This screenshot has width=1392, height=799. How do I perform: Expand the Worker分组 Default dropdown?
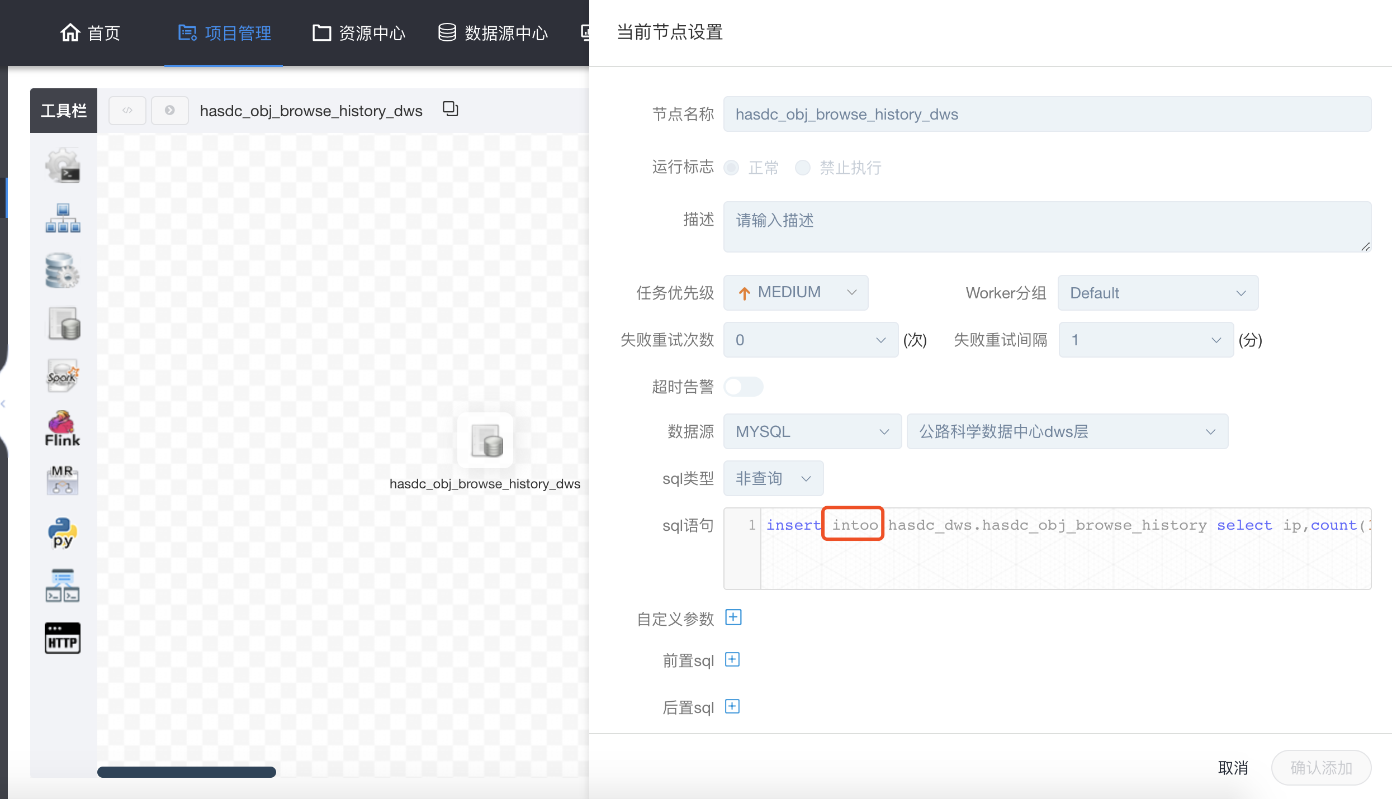pos(1157,293)
